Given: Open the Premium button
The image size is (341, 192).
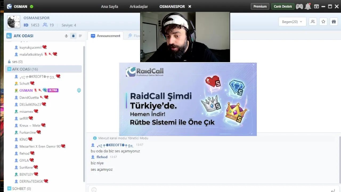Looking at the screenshot, I should pos(260,6).
